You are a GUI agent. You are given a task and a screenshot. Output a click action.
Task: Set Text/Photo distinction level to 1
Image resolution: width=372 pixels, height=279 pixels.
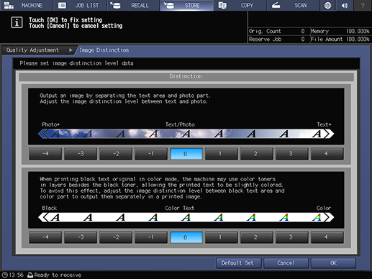point(222,154)
